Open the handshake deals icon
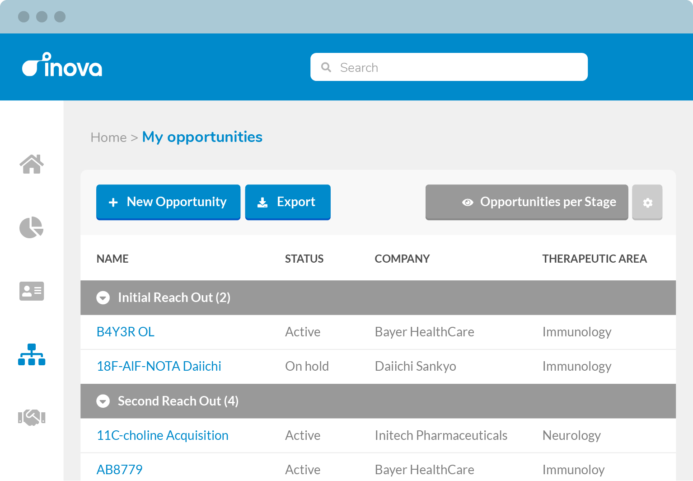The height and width of the screenshot is (481, 693). 32,417
